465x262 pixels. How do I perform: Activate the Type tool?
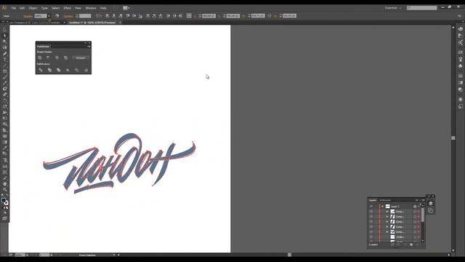5,60
